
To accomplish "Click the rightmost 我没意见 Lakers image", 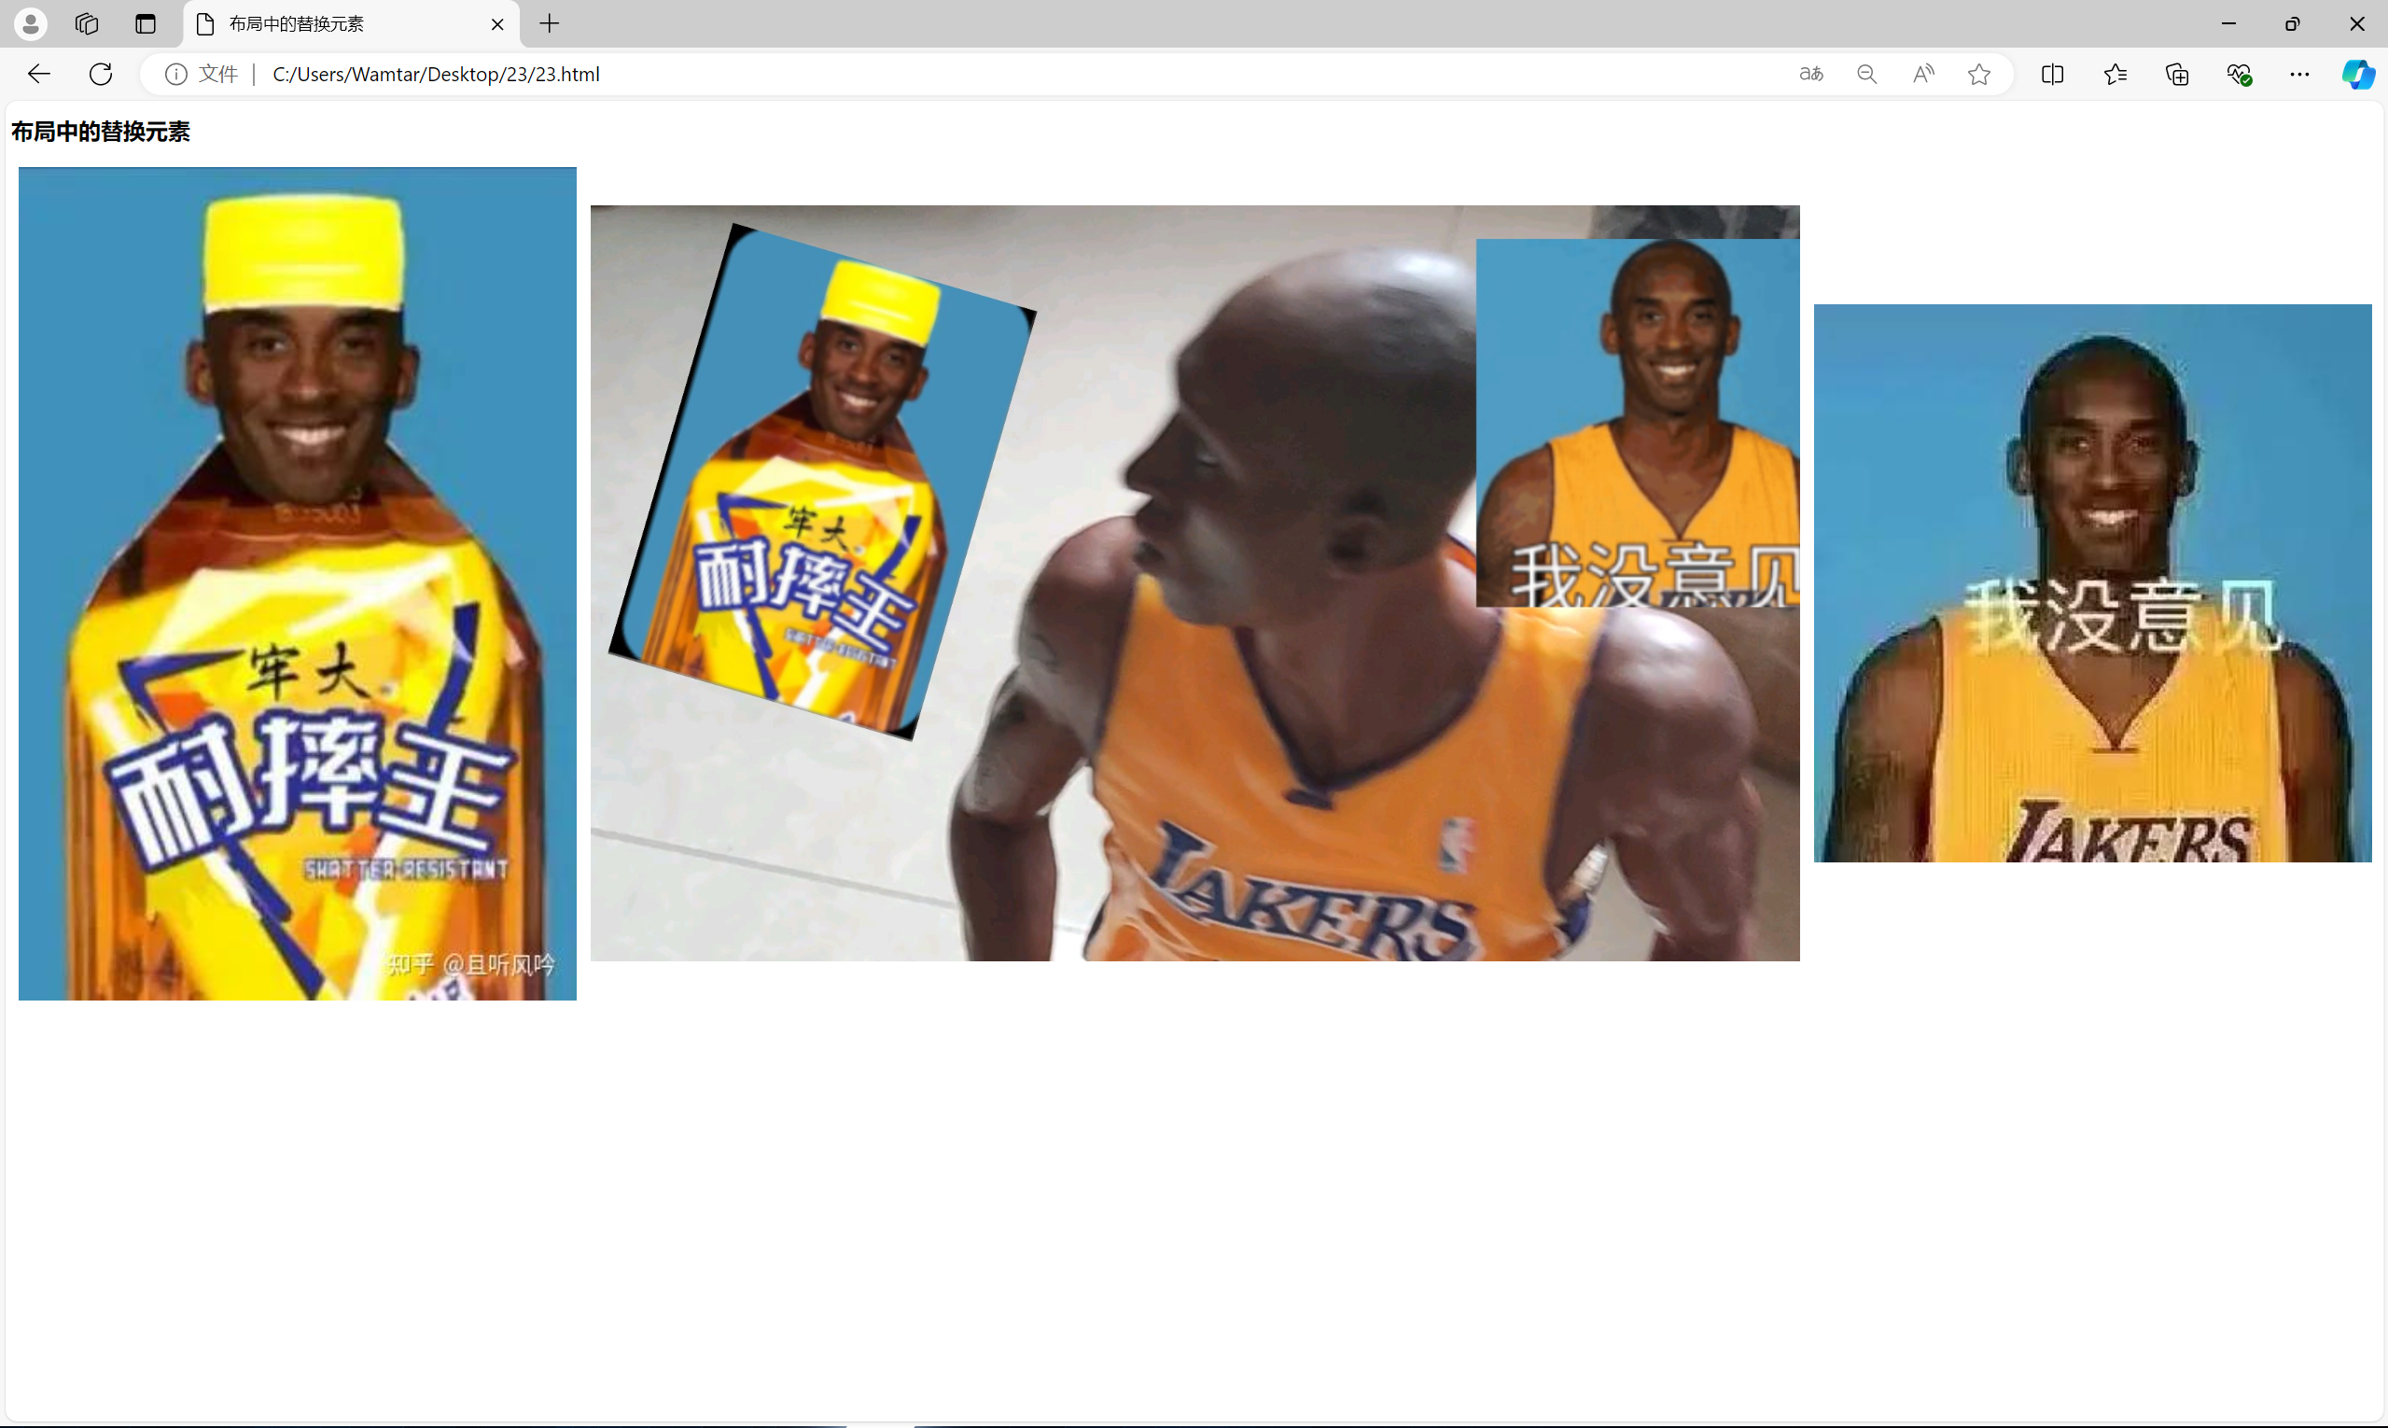I will (x=2092, y=583).
